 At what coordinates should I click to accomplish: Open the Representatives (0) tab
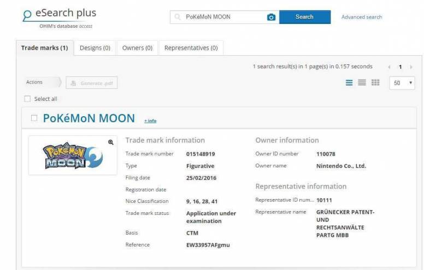tap(191, 48)
